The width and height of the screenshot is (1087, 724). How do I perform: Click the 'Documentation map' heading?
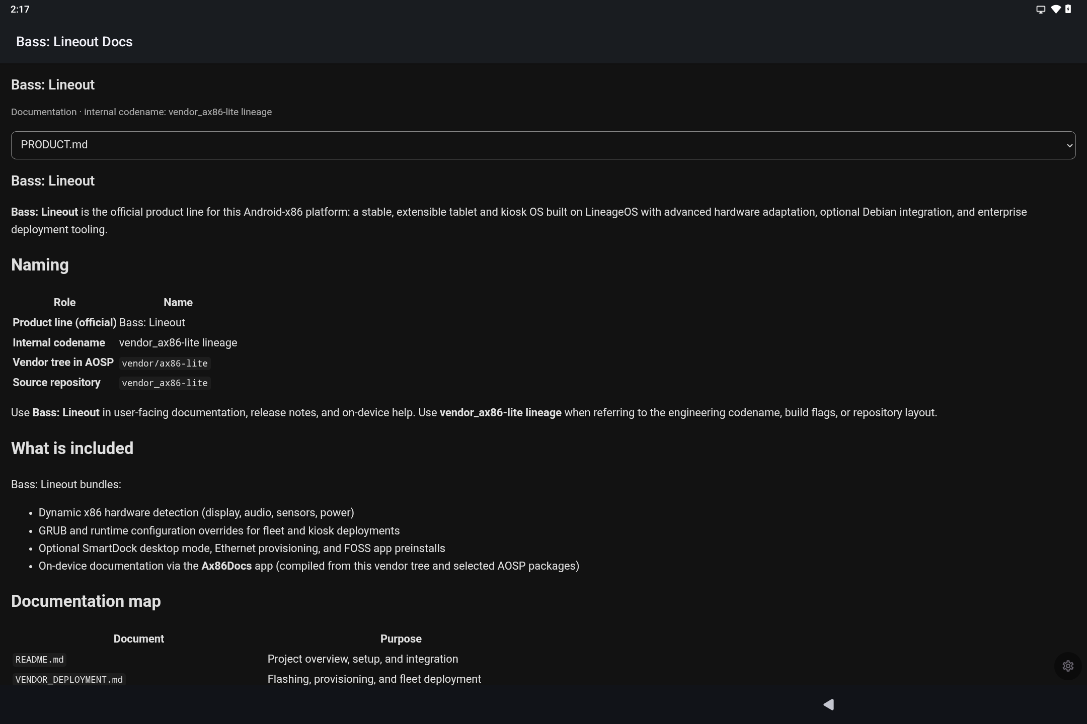tap(86, 601)
